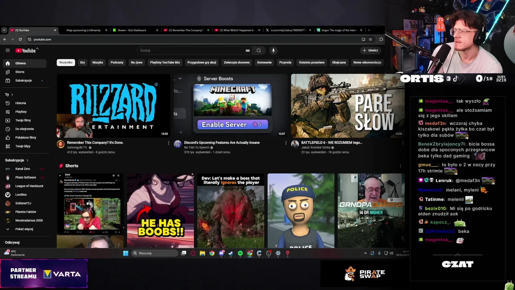Open Steam from the taskbar

pyautogui.click(x=231, y=253)
